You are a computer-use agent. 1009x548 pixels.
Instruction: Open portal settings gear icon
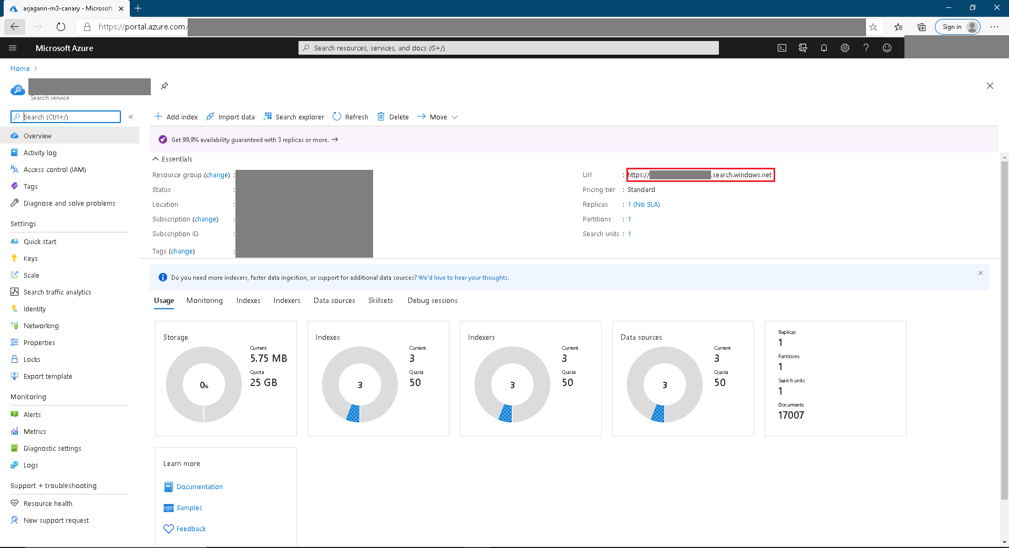845,48
